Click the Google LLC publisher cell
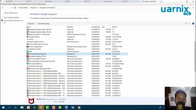This screenshot has height=110, width=196. point(71,37)
